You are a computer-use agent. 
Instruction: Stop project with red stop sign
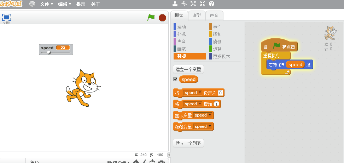pos(162,18)
